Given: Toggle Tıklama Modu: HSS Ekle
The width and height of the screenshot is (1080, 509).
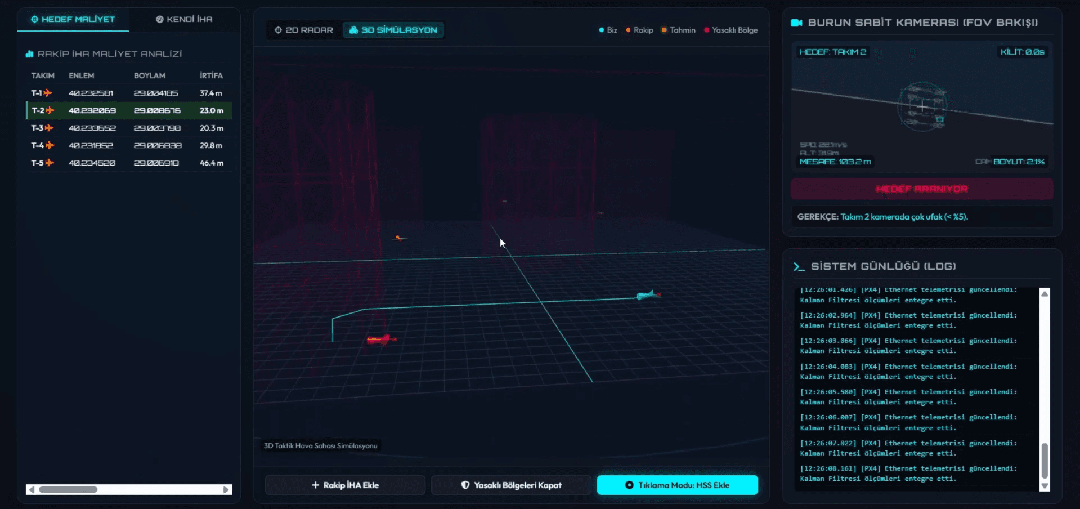Looking at the screenshot, I should tap(678, 485).
